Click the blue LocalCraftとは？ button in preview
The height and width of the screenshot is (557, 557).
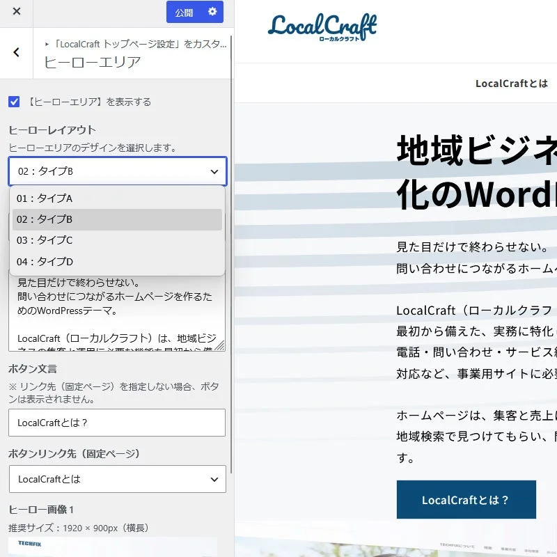[x=466, y=500]
